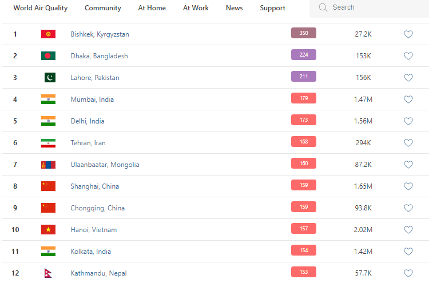Click the heart icon beside Tehran
429x283 pixels.
tap(408, 143)
